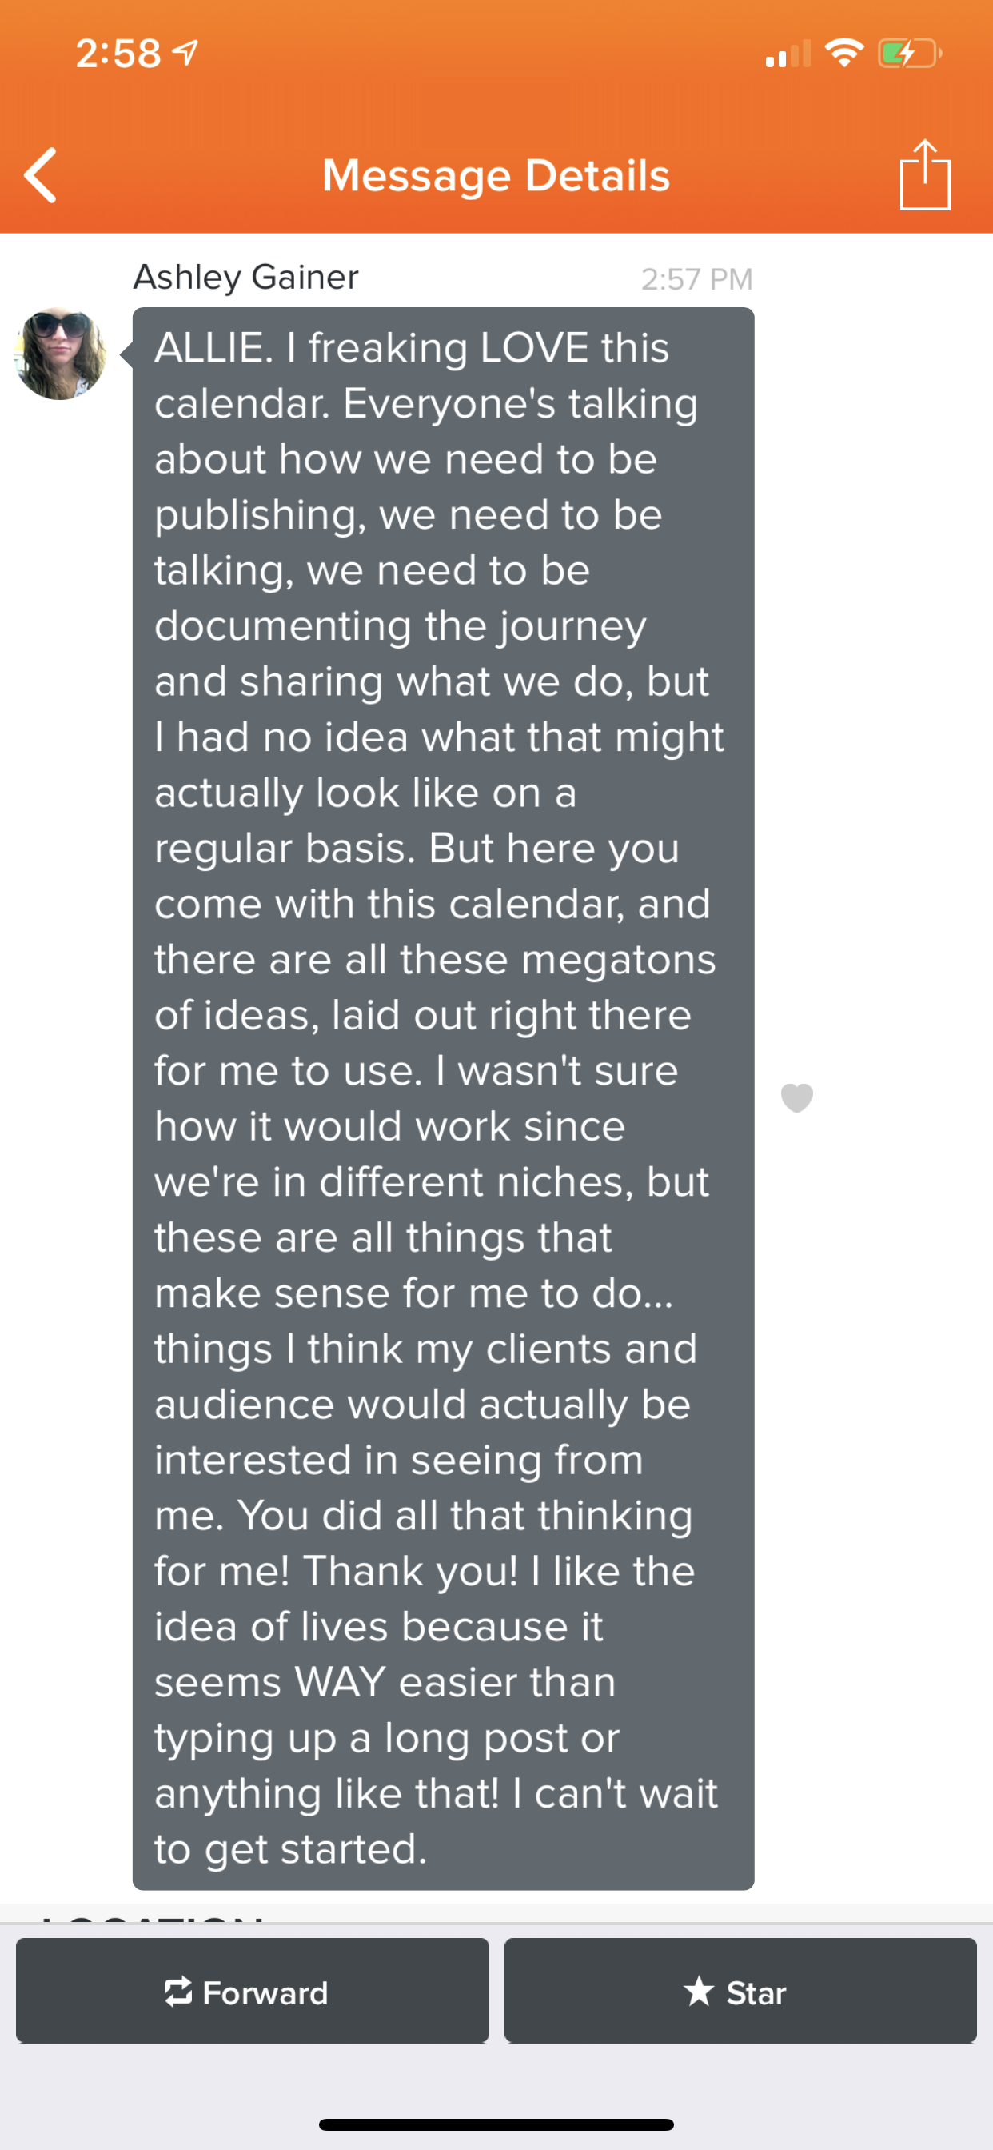Open Ashley Gainer's profile photo
This screenshot has width=993, height=2150.
(x=60, y=354)
